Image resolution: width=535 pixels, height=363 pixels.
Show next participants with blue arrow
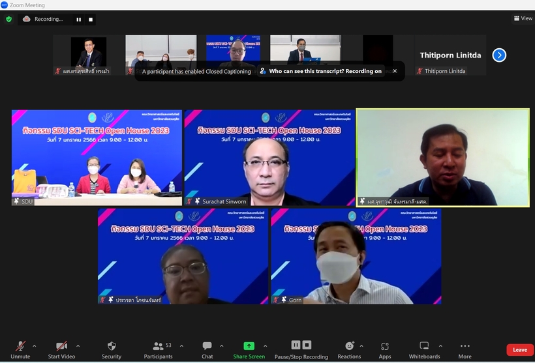click(499, 55)
